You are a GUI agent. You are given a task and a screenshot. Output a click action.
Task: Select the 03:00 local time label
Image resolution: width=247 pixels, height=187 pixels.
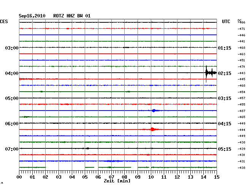12,48
